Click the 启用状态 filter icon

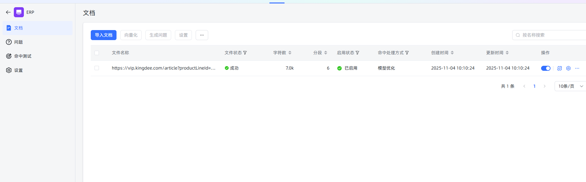point(357,53)
